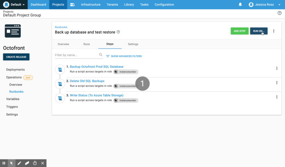Open Tenants in top navigation
Viewport: 285px width, 167px height.
coord(112,4)
